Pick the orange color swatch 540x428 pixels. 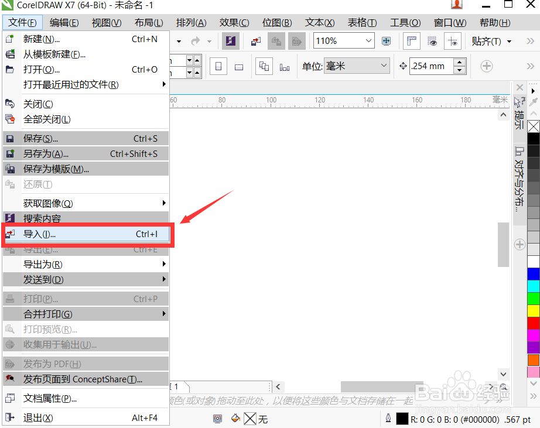coord(534,360)
